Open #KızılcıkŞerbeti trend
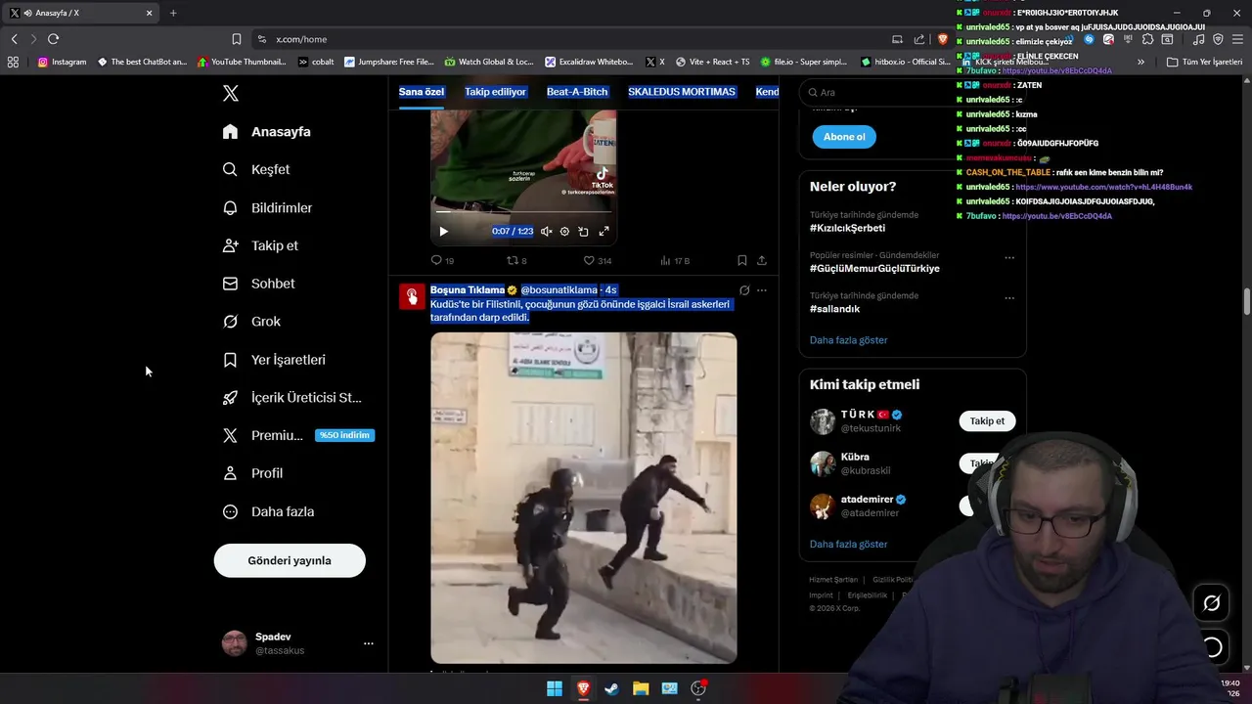Image resolution: width=1252 pixels, height=704 pixels. [847, 228]
